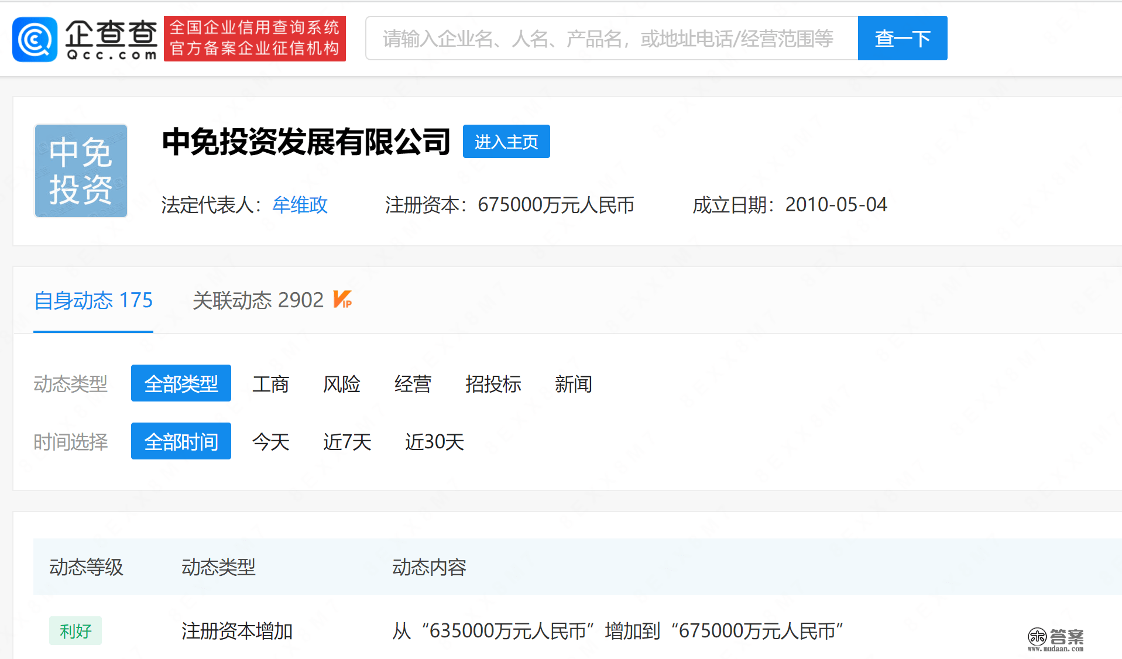The image size is (1122, 659).
Task: Click the 注册资本增加 row text
Action: [x=237, y=631]
